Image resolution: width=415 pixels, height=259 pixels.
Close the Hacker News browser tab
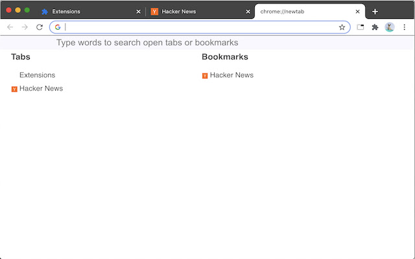click(248, 12)
